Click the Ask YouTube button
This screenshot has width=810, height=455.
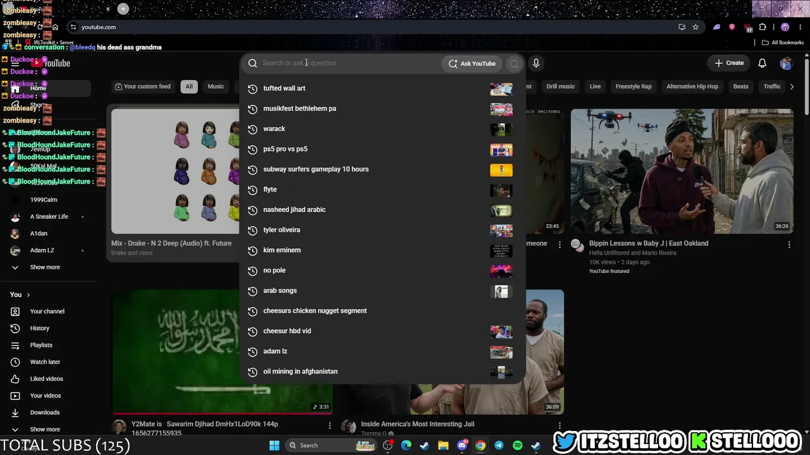pos(472,63)
